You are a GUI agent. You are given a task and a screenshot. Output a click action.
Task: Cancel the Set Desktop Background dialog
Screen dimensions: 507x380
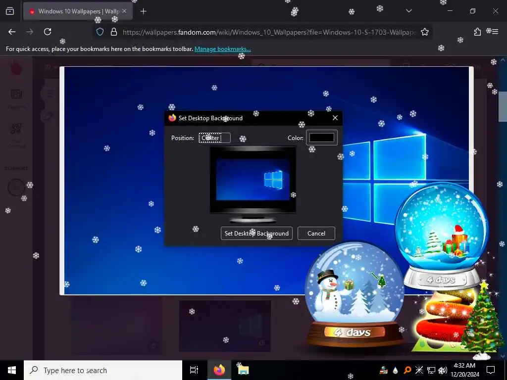(316, 234)
